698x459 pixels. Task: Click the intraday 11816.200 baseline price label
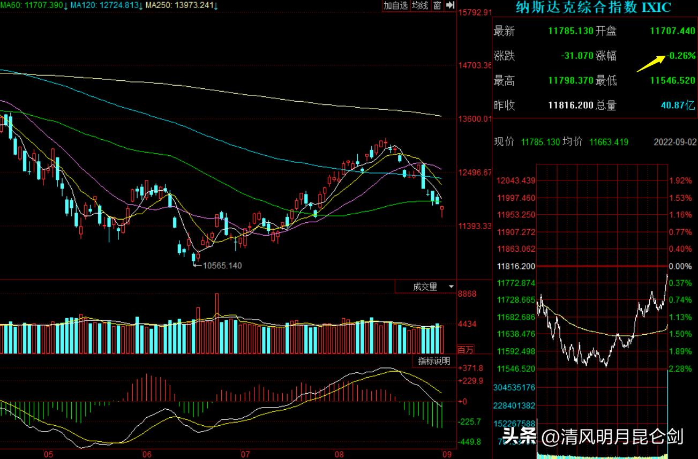coord(516,266)
